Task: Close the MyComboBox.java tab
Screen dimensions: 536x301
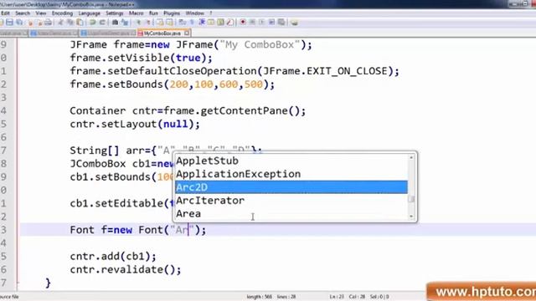Action: tap(187, 33)
